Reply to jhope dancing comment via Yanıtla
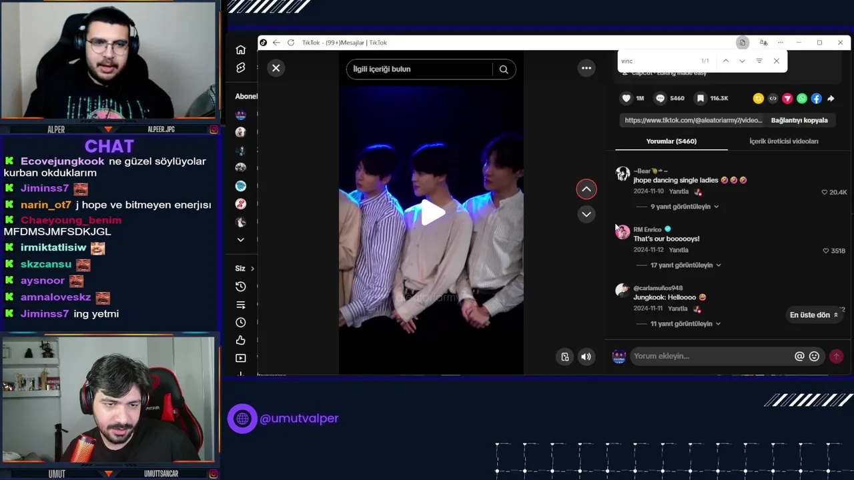Screen dimensions: 854x480 pos(679,192)
